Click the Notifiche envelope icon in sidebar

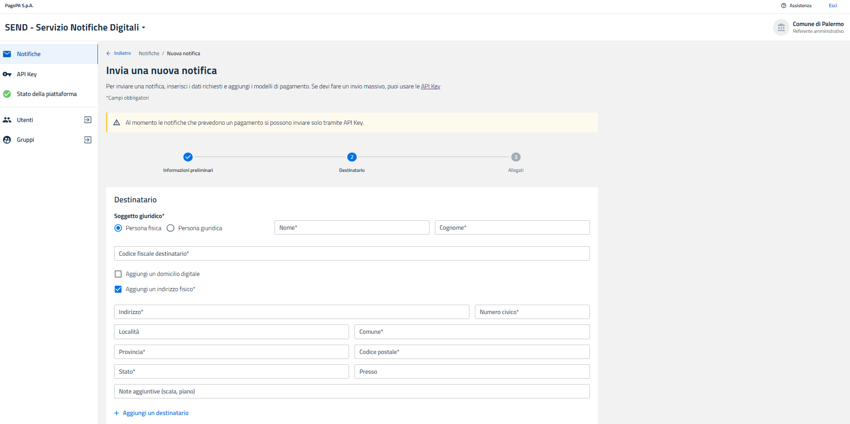click(x=7, y=54)
